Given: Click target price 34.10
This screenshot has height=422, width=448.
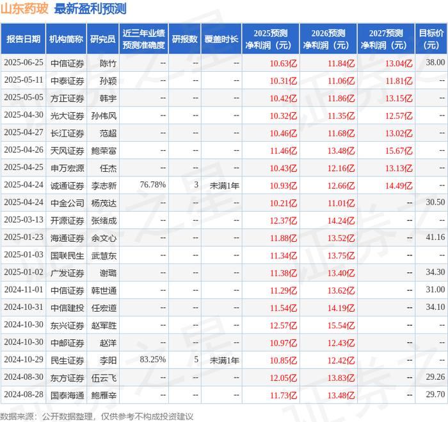Looking at the screenshot, I should tap(435, 307).
